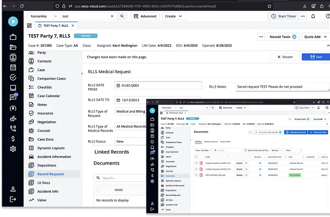
Task: Open the settings gear in main window sidebar
Action: 13,149
